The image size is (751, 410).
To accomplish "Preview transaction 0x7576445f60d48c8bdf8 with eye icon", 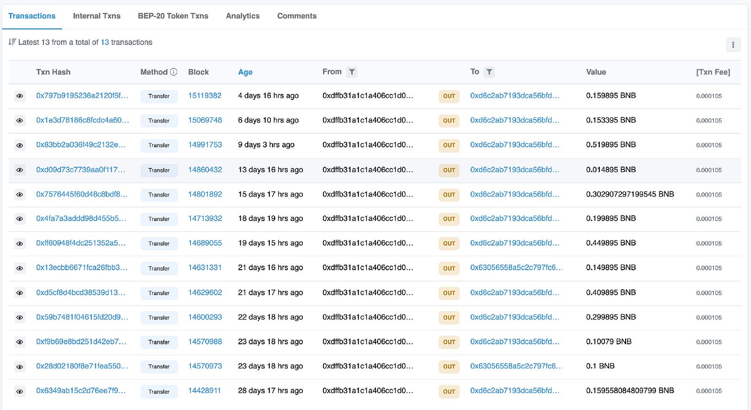I will (20, 195).
